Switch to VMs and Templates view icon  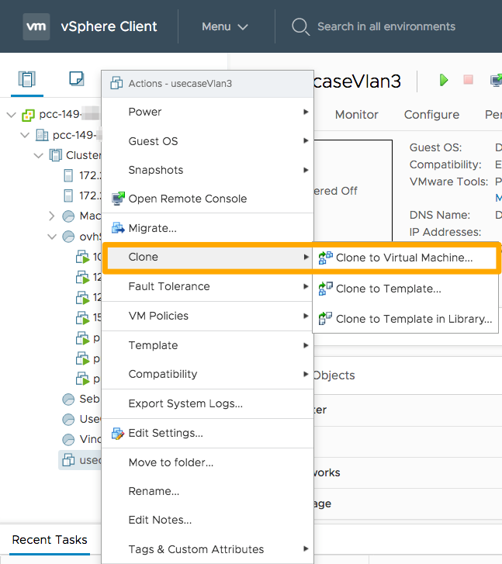click(76, 78)
